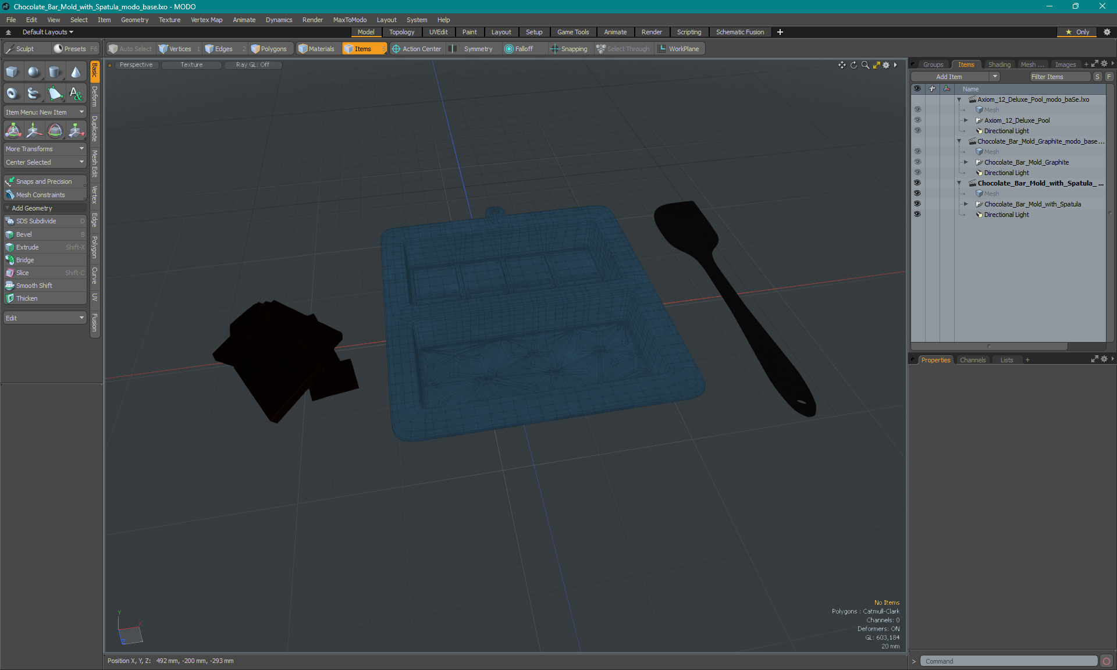Click the Thicken tool
The width and height of the screenshot is (1117, 670).
(x=45, y=298)
